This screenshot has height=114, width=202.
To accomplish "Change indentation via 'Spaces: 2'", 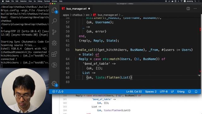I will [x=151, y=92].
